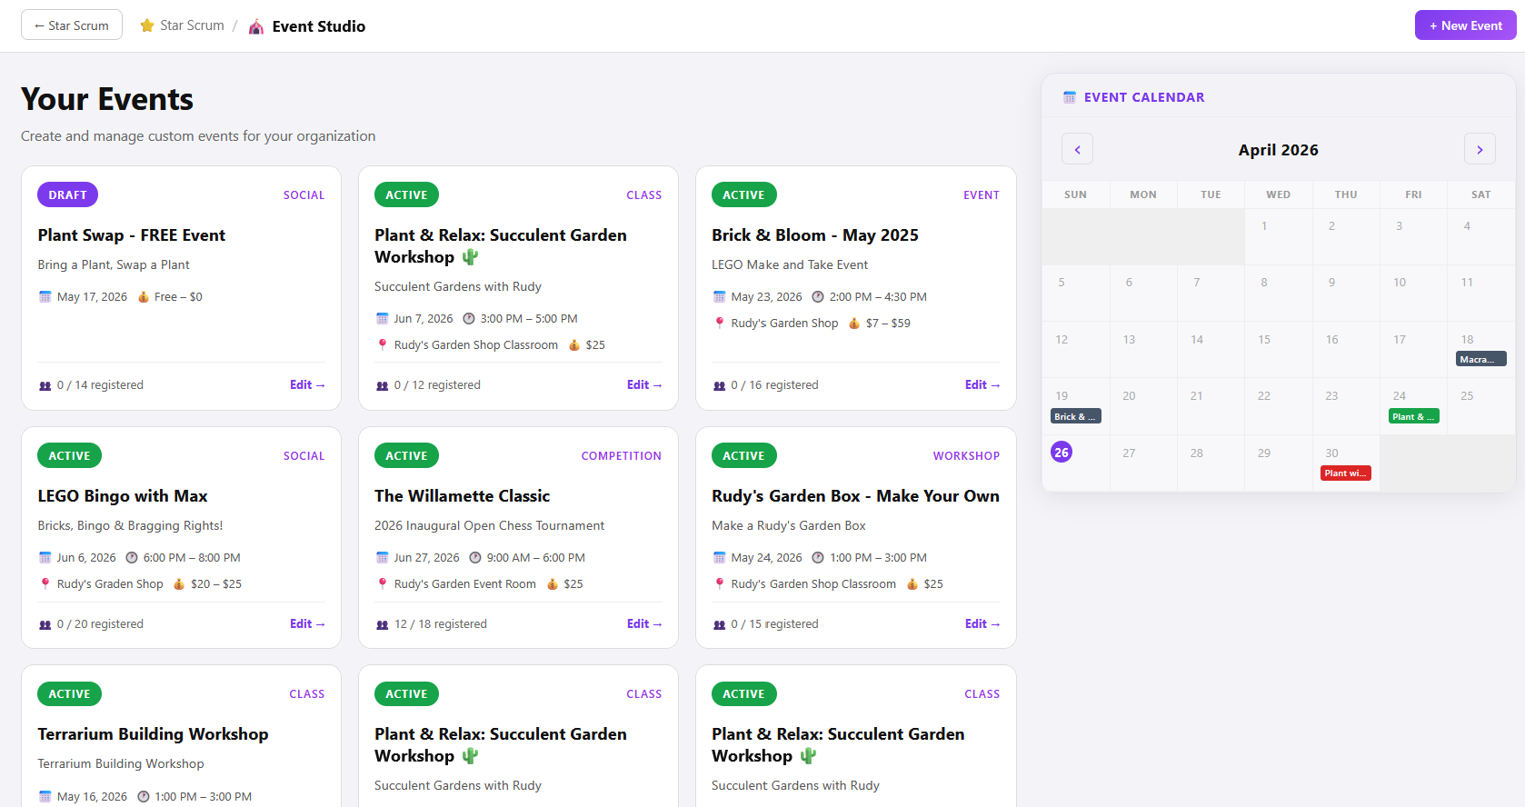This screenshot has width=1525, height=807.
Task: Open the Terrarium Building Workshop title
Action: (153, 733)
